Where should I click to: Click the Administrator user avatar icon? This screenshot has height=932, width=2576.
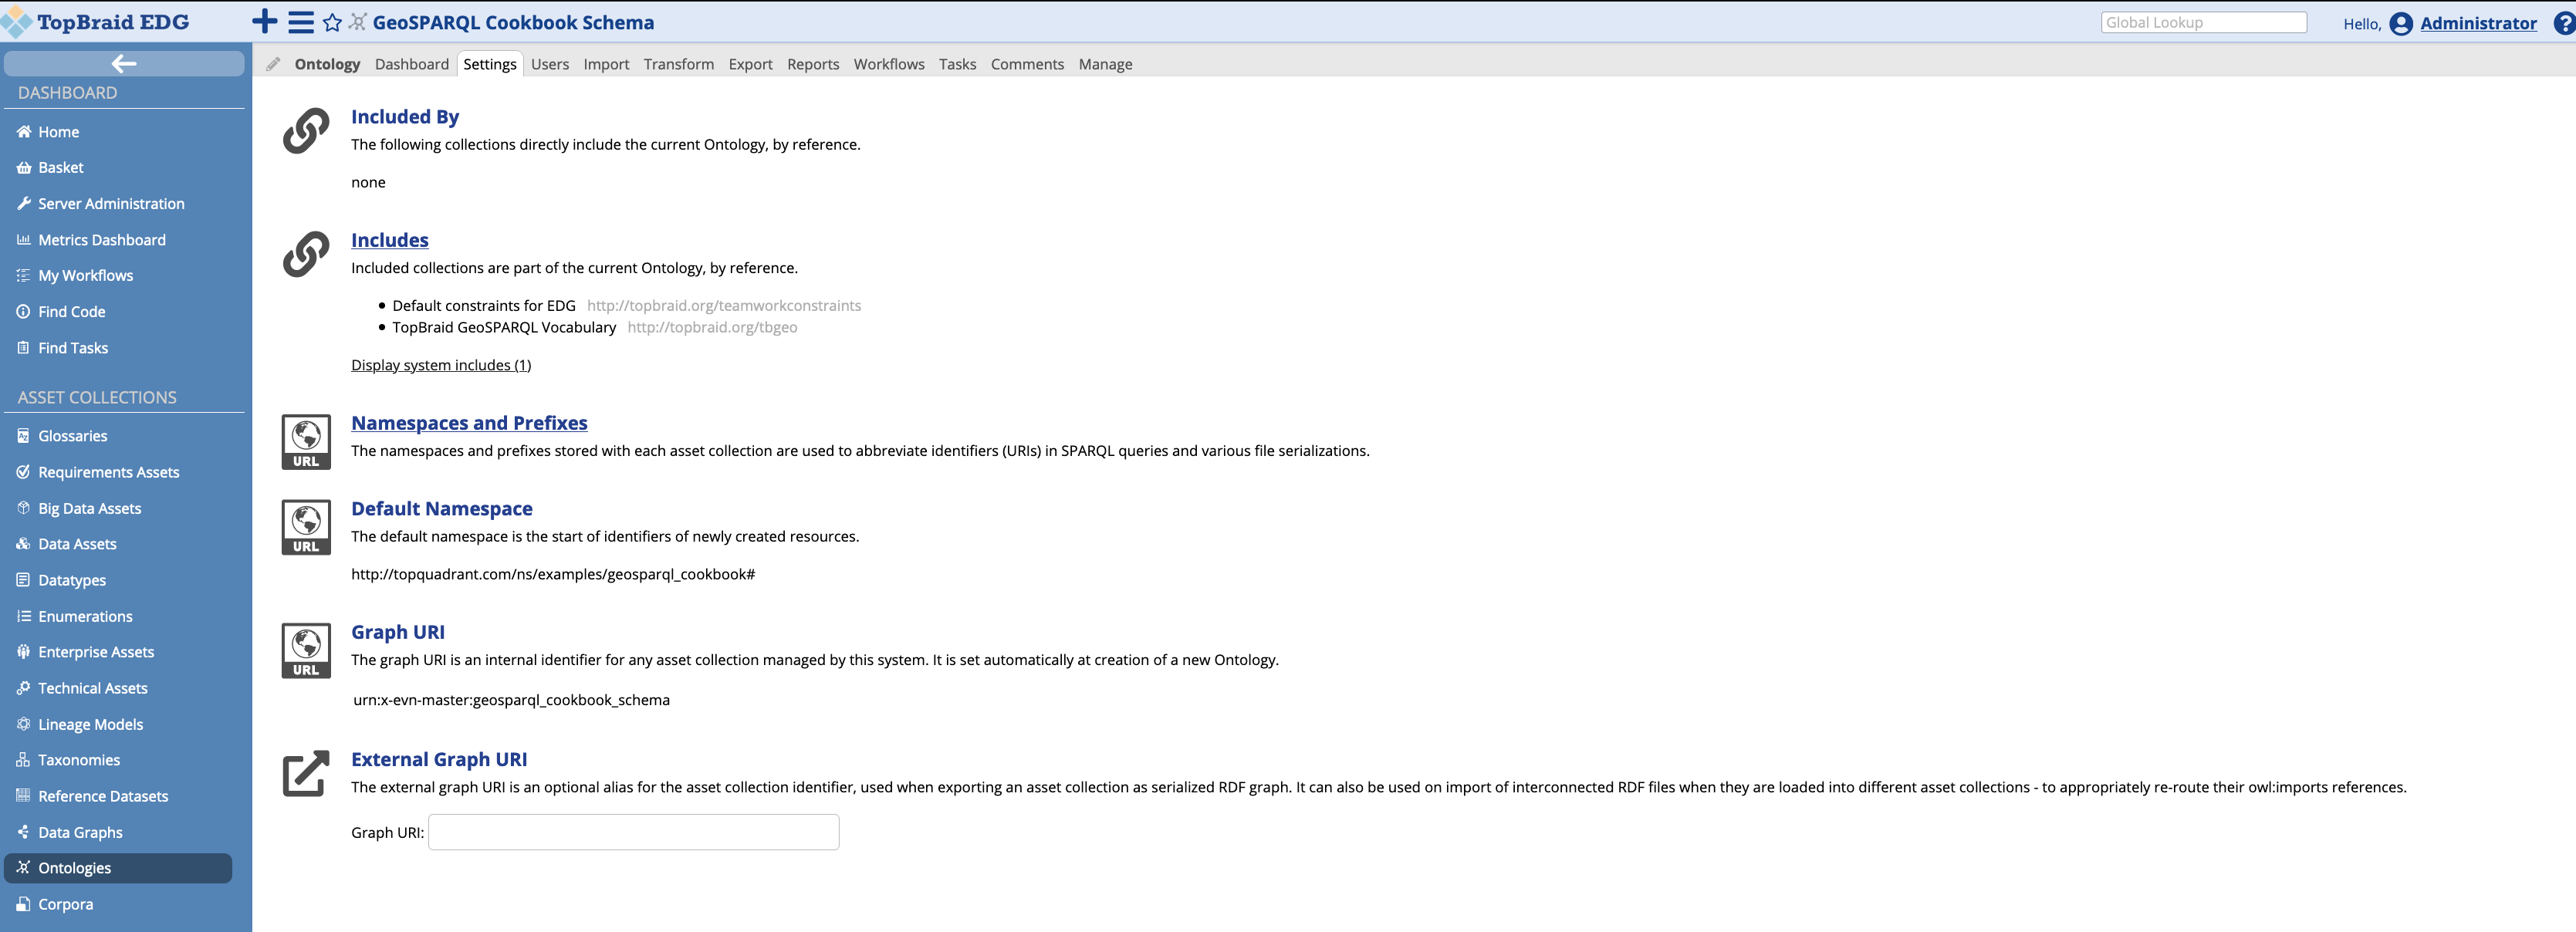(2401, 23)
